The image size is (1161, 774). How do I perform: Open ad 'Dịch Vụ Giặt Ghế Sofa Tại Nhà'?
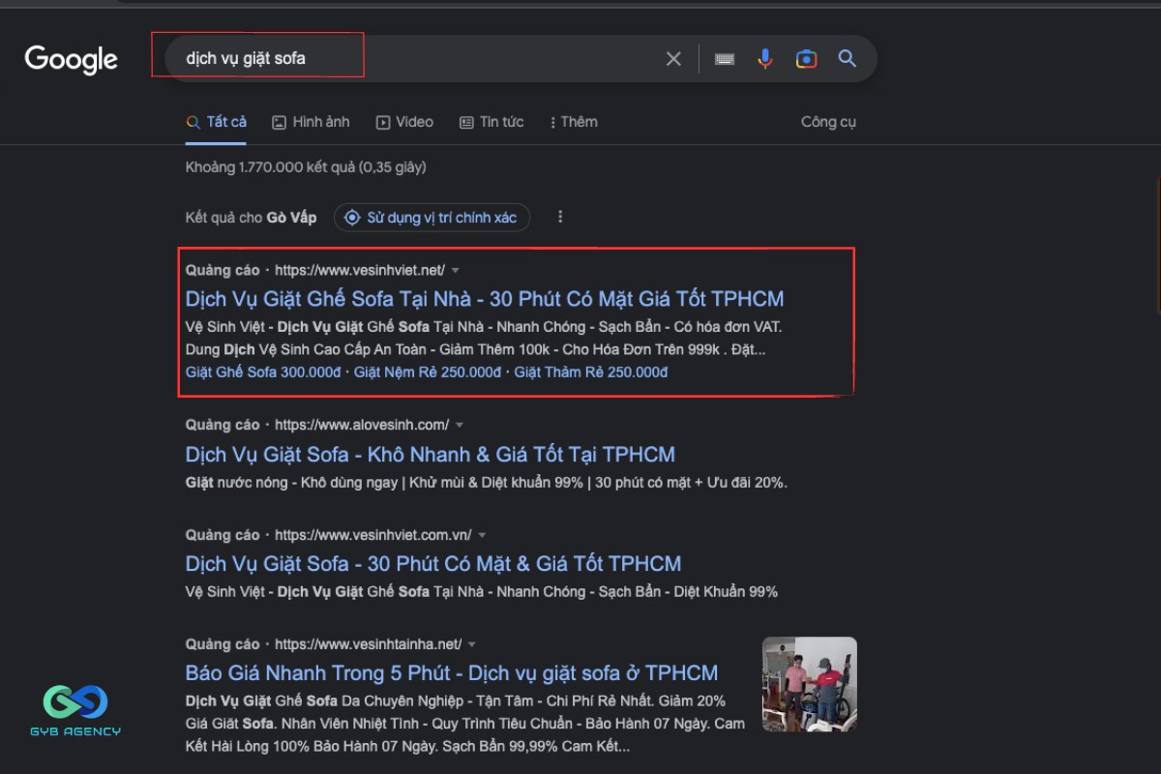click(x=485, y=299)
